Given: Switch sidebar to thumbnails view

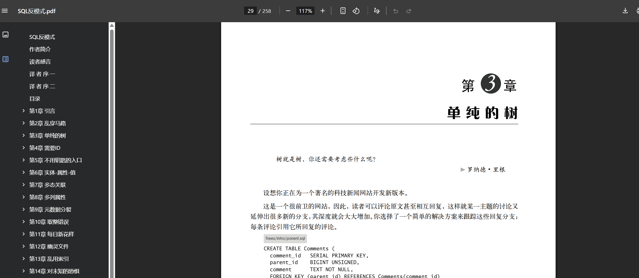Looking at the screenshot, I should click(x=5, y=35).
